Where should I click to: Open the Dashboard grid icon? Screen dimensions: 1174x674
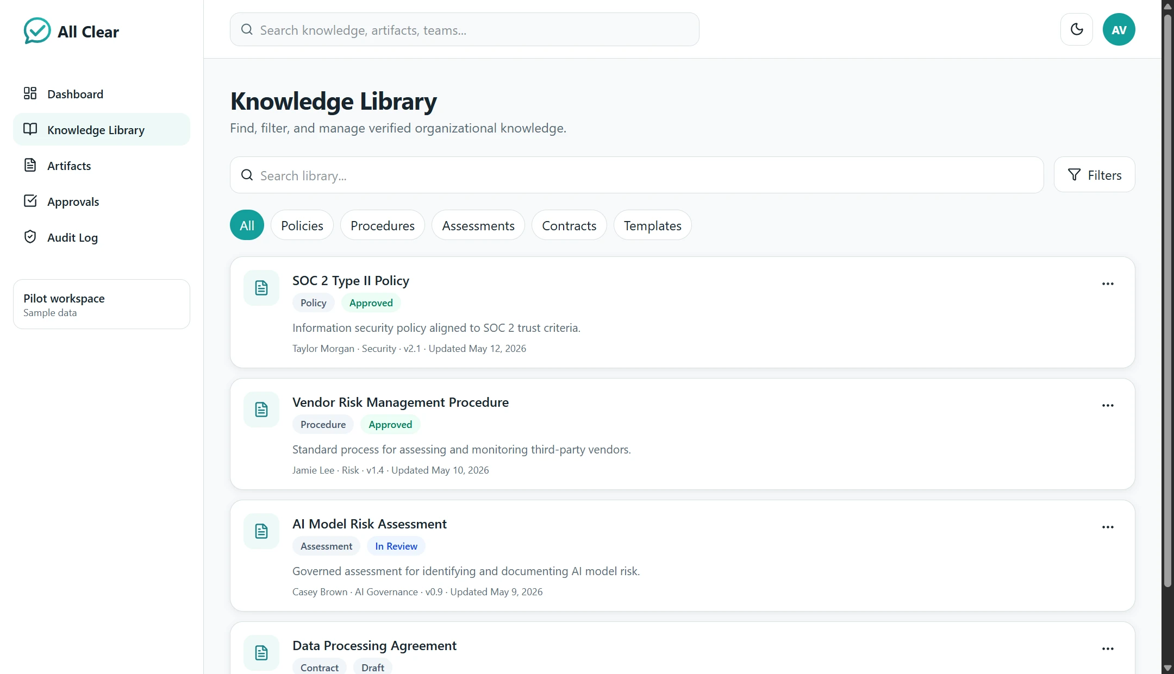30,93
